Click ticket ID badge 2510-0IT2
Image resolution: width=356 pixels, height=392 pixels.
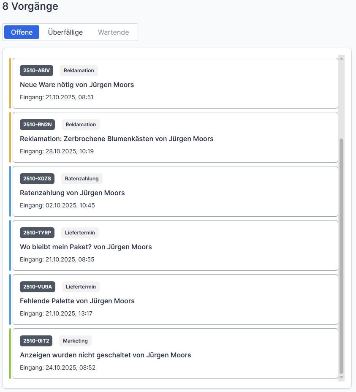pos(36,341)
